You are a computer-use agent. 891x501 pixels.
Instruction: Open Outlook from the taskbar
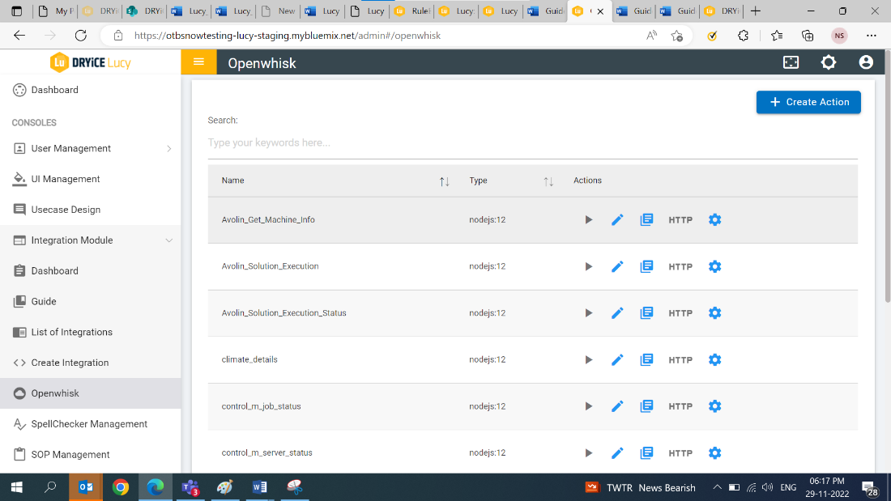(x=86, y=487)
